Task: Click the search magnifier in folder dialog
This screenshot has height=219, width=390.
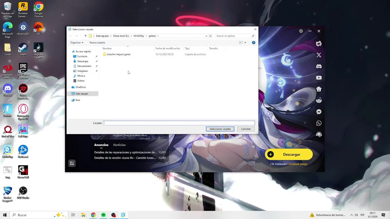Action: click(x=253, y=36)
